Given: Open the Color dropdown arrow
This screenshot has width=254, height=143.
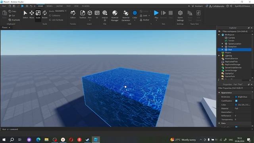Looking at the screenshot, I should [135, 20].
